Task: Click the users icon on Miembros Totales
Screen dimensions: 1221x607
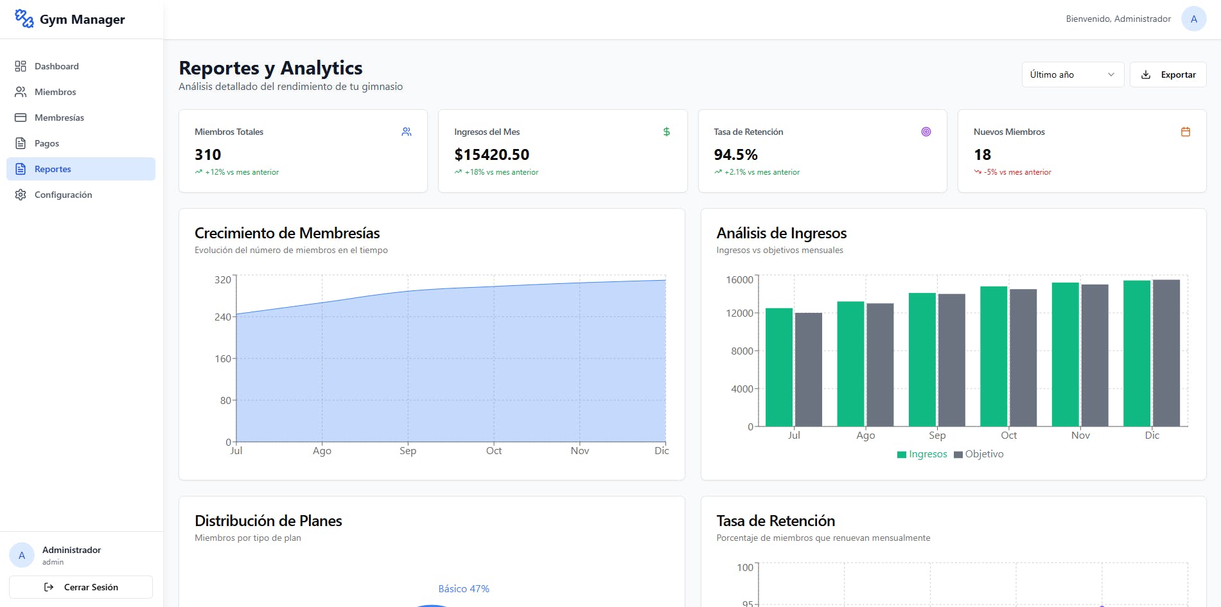Action: 407,132
